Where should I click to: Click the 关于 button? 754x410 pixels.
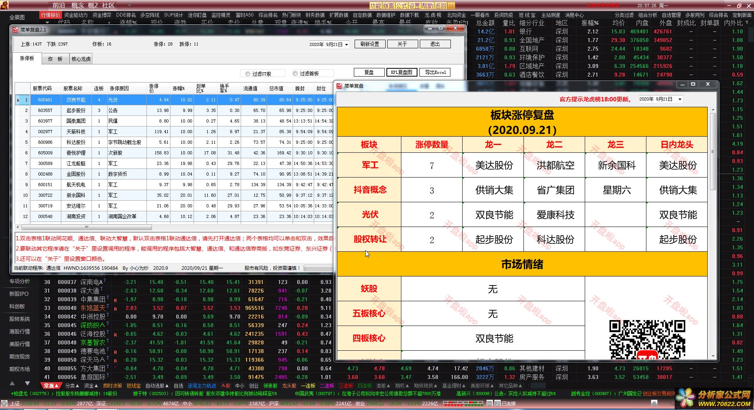(402, 44)
